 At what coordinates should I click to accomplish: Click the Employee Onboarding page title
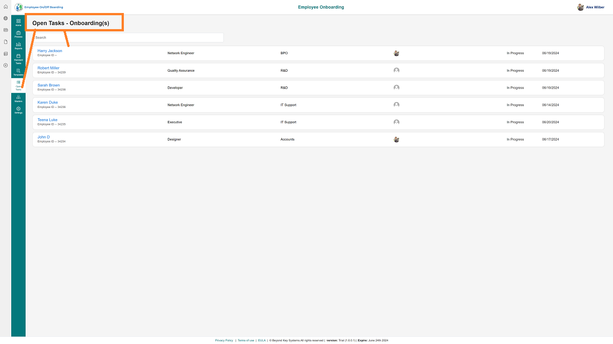[321, 7]
